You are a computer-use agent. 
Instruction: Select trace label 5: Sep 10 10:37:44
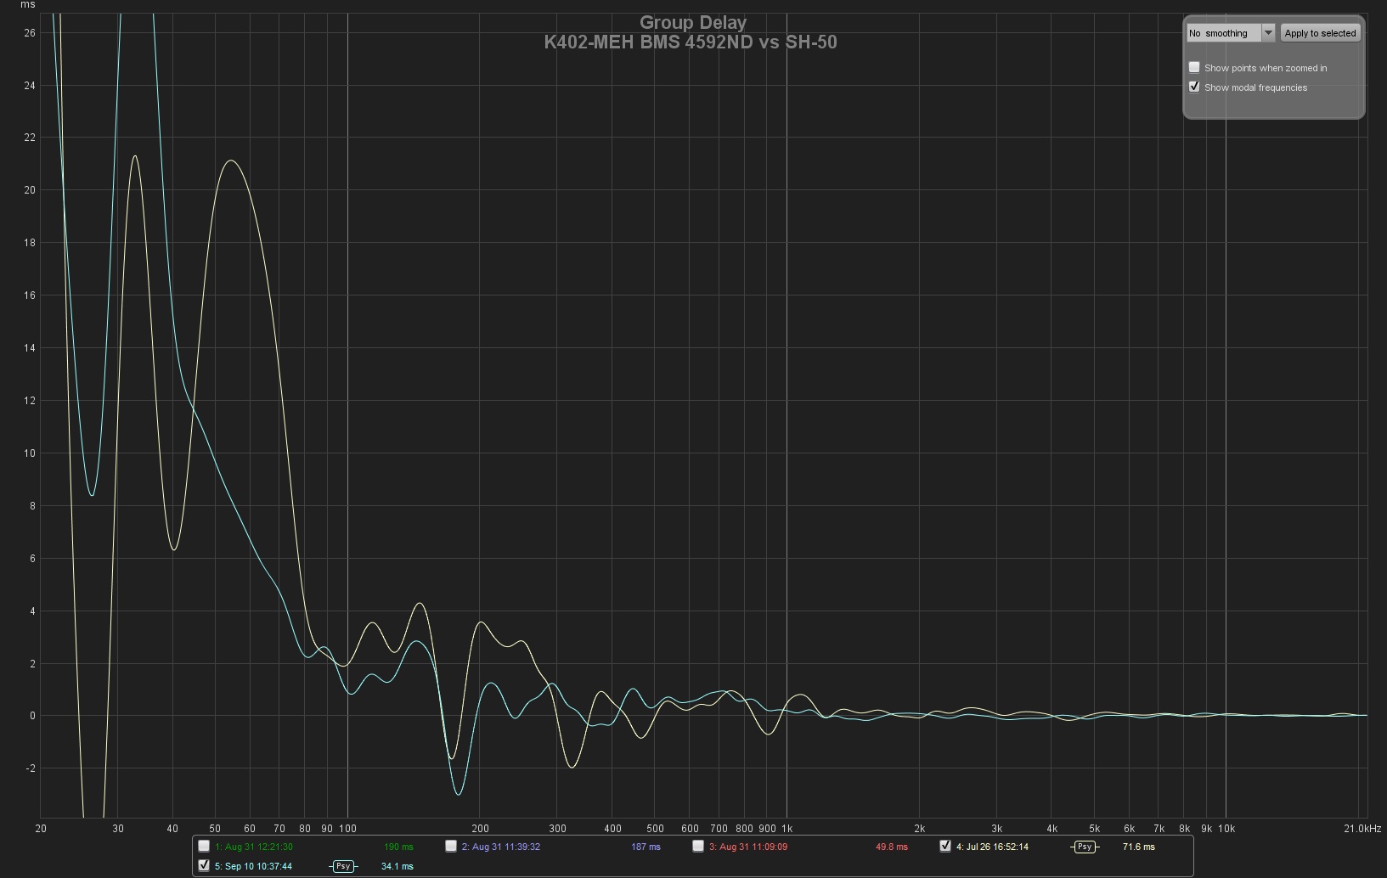click(253, 866)
